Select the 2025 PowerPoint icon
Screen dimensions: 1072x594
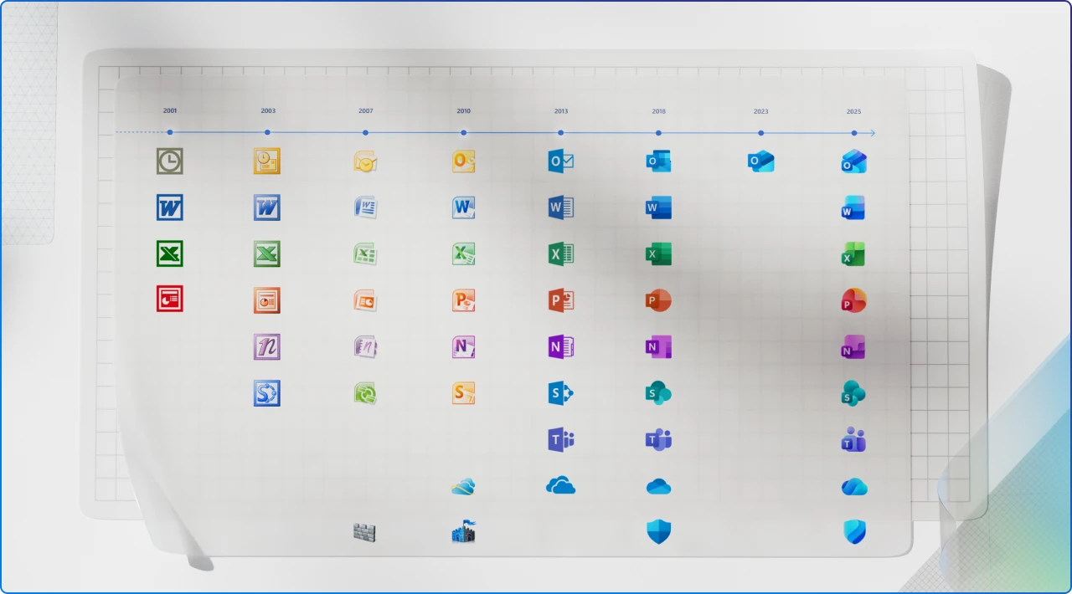point(853,300)
